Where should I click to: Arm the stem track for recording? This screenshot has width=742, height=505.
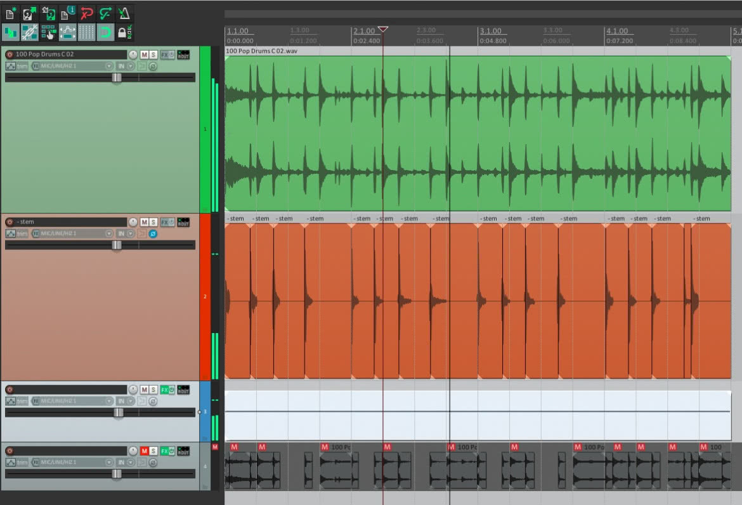tap(10, 222)
